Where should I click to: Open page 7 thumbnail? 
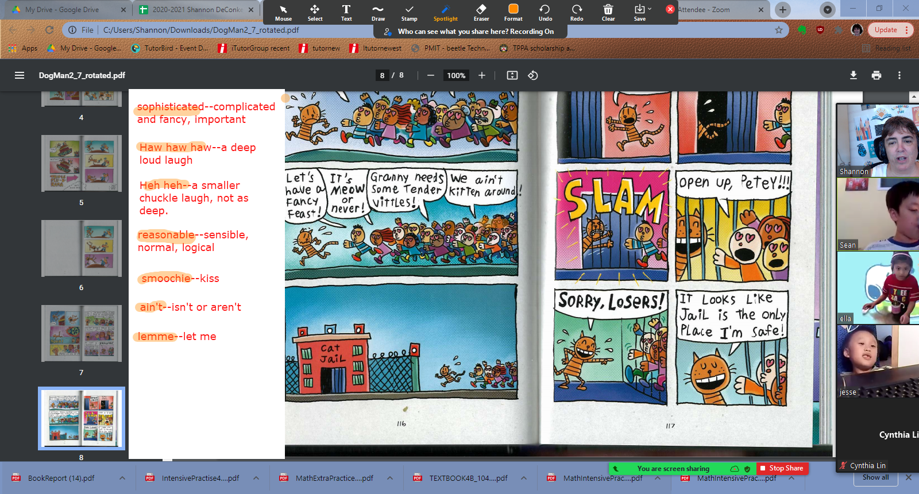pos(82,334)
